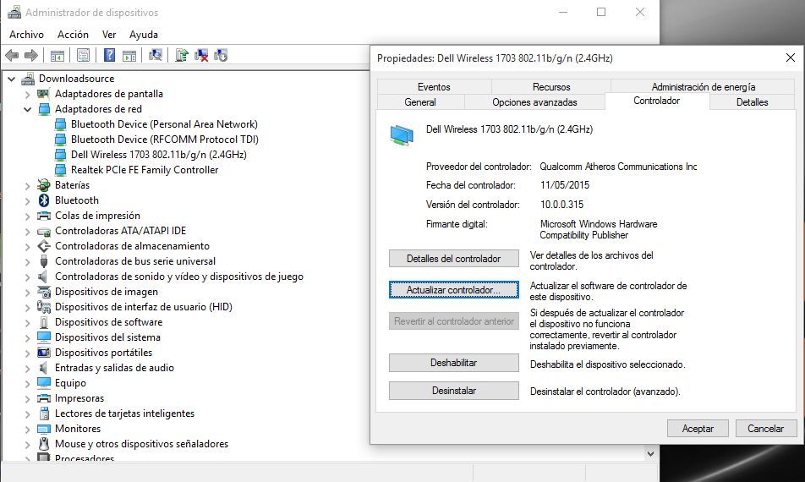805x482 pixels.
Task: Switch to Administración de energía tab
Action: 704,87
